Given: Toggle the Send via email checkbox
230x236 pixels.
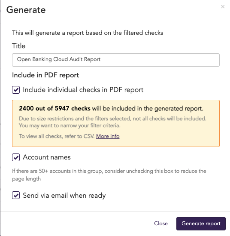Looking at the screenshot, I should coord(16,195).
